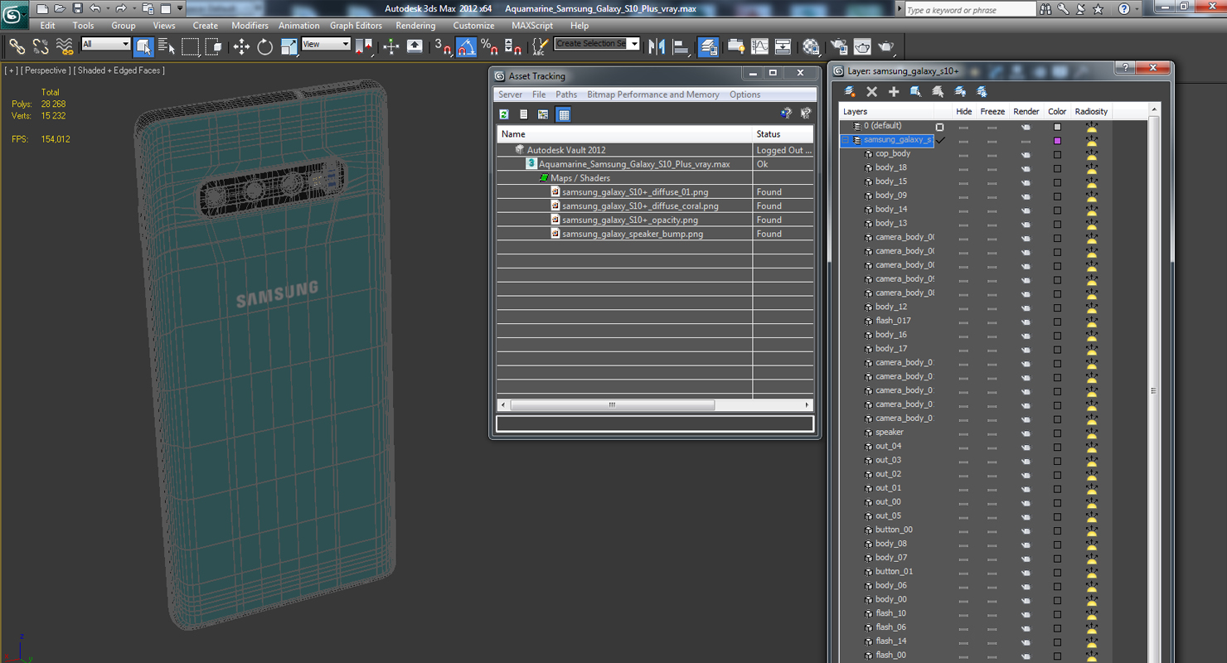Select the Select and Rotate tool

(265, 46)
